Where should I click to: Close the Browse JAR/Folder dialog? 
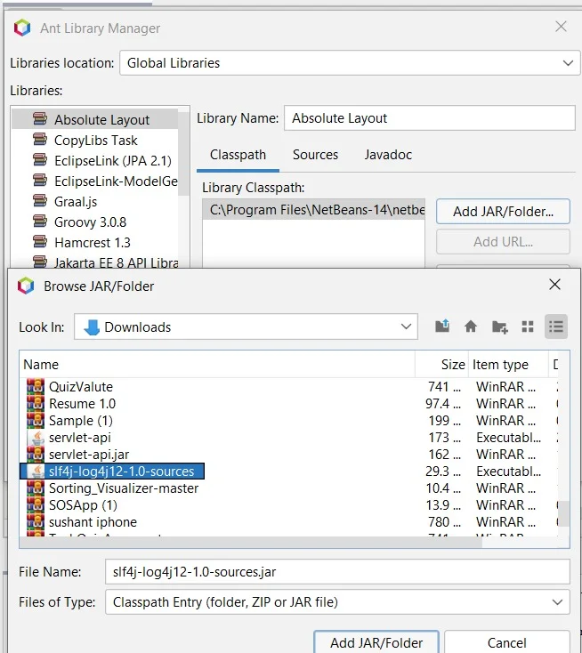pyautogui.click(x=554, y=285)
